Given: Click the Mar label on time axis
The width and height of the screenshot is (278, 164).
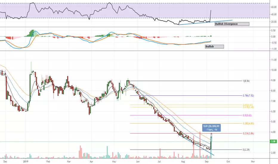Looking at the screenshot, I should click(69, 162).
